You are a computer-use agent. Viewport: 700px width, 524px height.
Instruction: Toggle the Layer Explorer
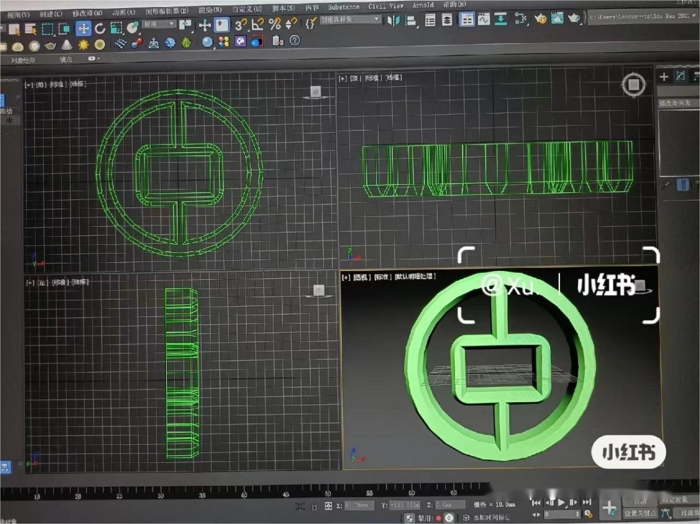pyautogui.click(x=447, y=20)
